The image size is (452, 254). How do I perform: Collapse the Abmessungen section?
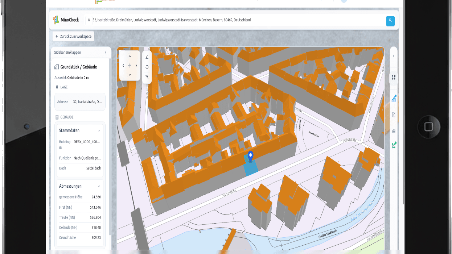coord(99,186)
